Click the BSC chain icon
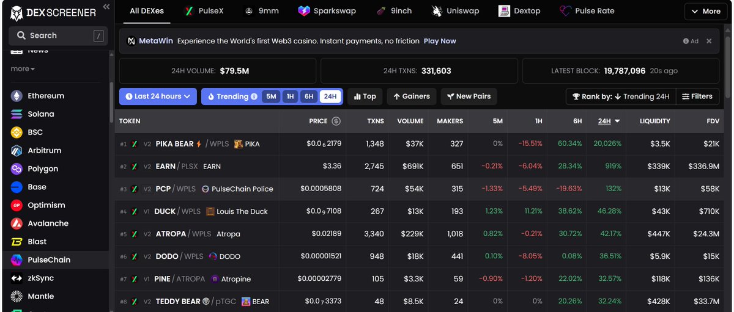 coord(17,132)
